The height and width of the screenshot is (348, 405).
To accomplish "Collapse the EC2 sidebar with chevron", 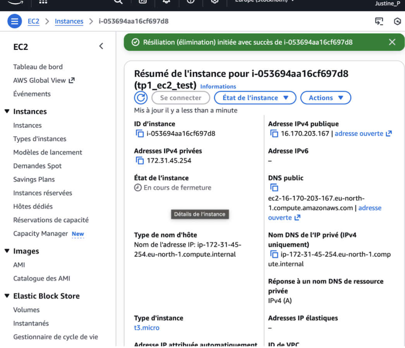I will click(x=101, y=46).
